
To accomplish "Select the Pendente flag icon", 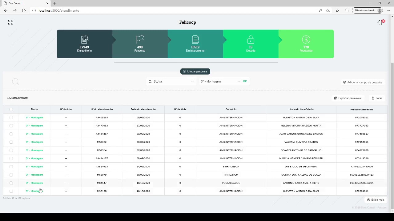I will [140, 39].
